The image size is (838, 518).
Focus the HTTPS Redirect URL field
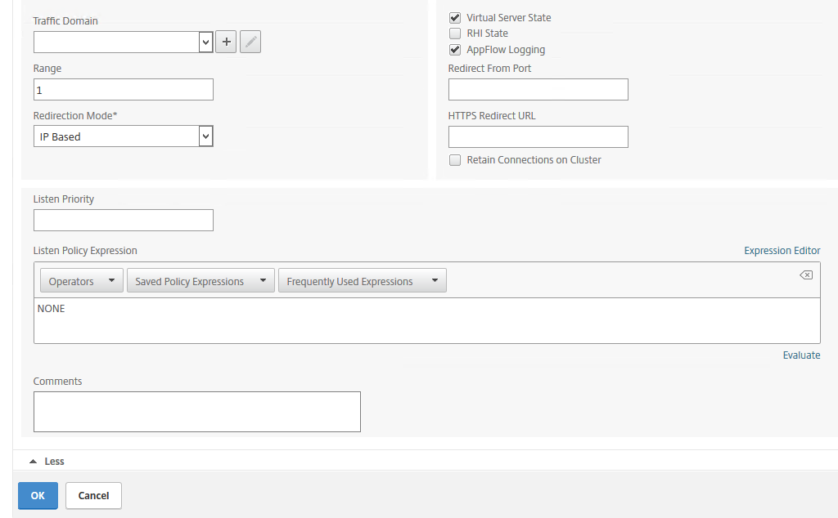[x=538, y=137]
